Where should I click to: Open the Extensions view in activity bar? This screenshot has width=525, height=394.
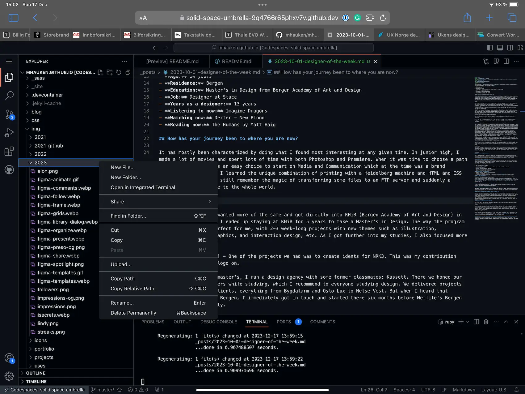pyautogui.click(x=9, y=151)
